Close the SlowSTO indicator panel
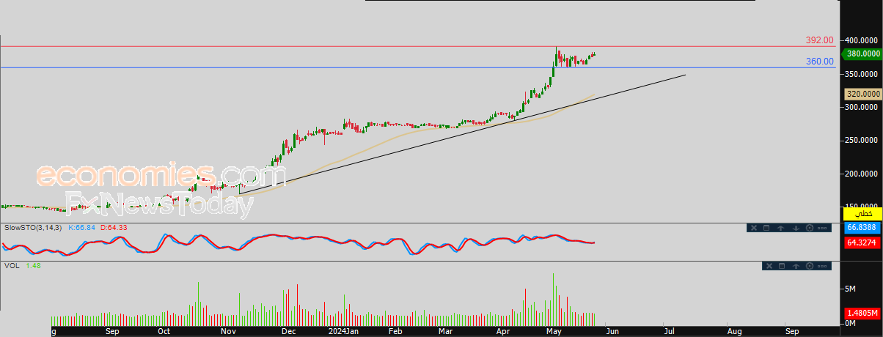Viewport: 883px width, 337px height. click(x=754, y=228)
